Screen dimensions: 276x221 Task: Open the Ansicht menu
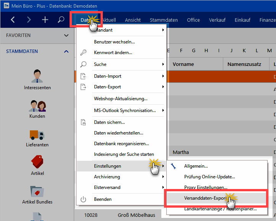pyautogui.click(x=133, y=20)
